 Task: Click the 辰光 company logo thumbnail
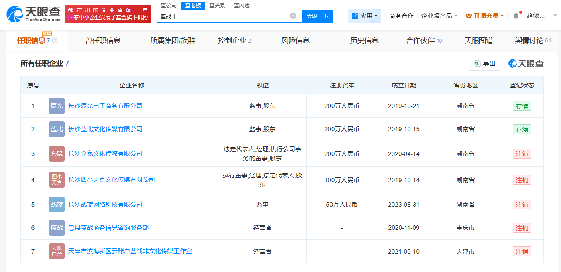(57, 106)
